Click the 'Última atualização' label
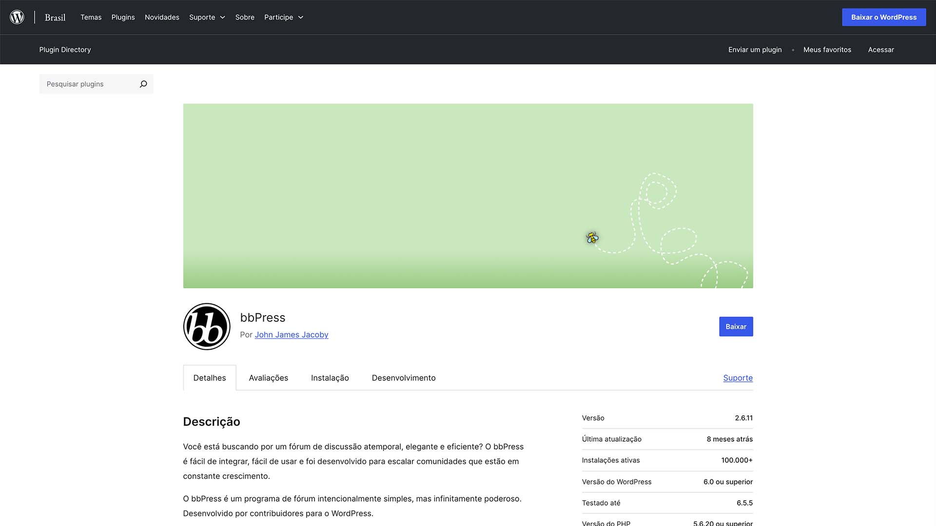 click(x=611, y=439)
